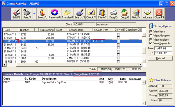
Task: Click the Closing balance field
Action: point(165,95)
